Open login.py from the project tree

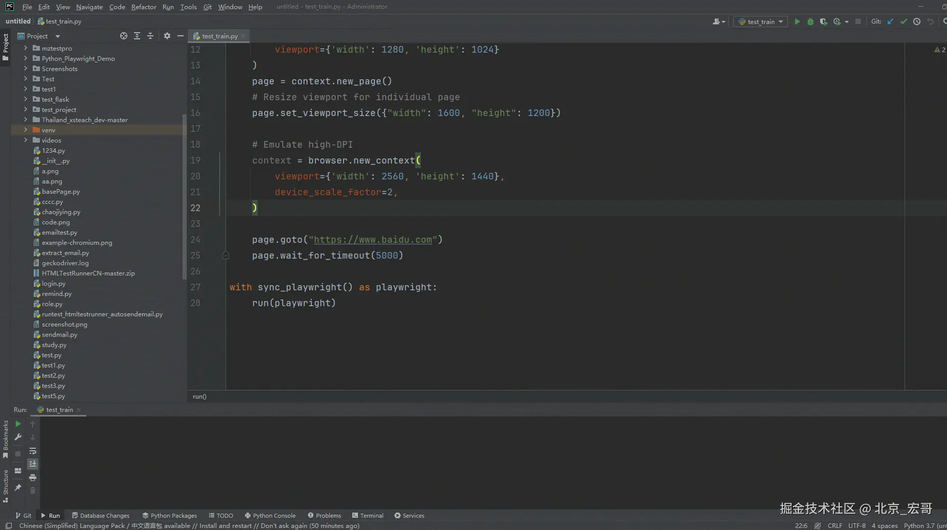pos(53,284)
